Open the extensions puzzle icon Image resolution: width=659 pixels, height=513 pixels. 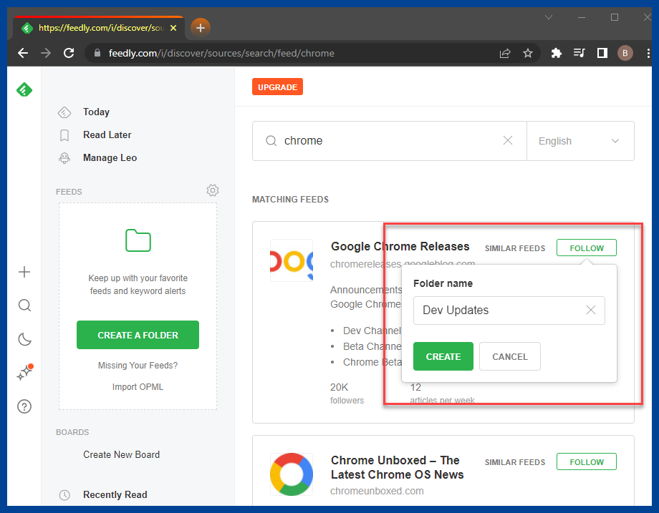pos(556,53)
